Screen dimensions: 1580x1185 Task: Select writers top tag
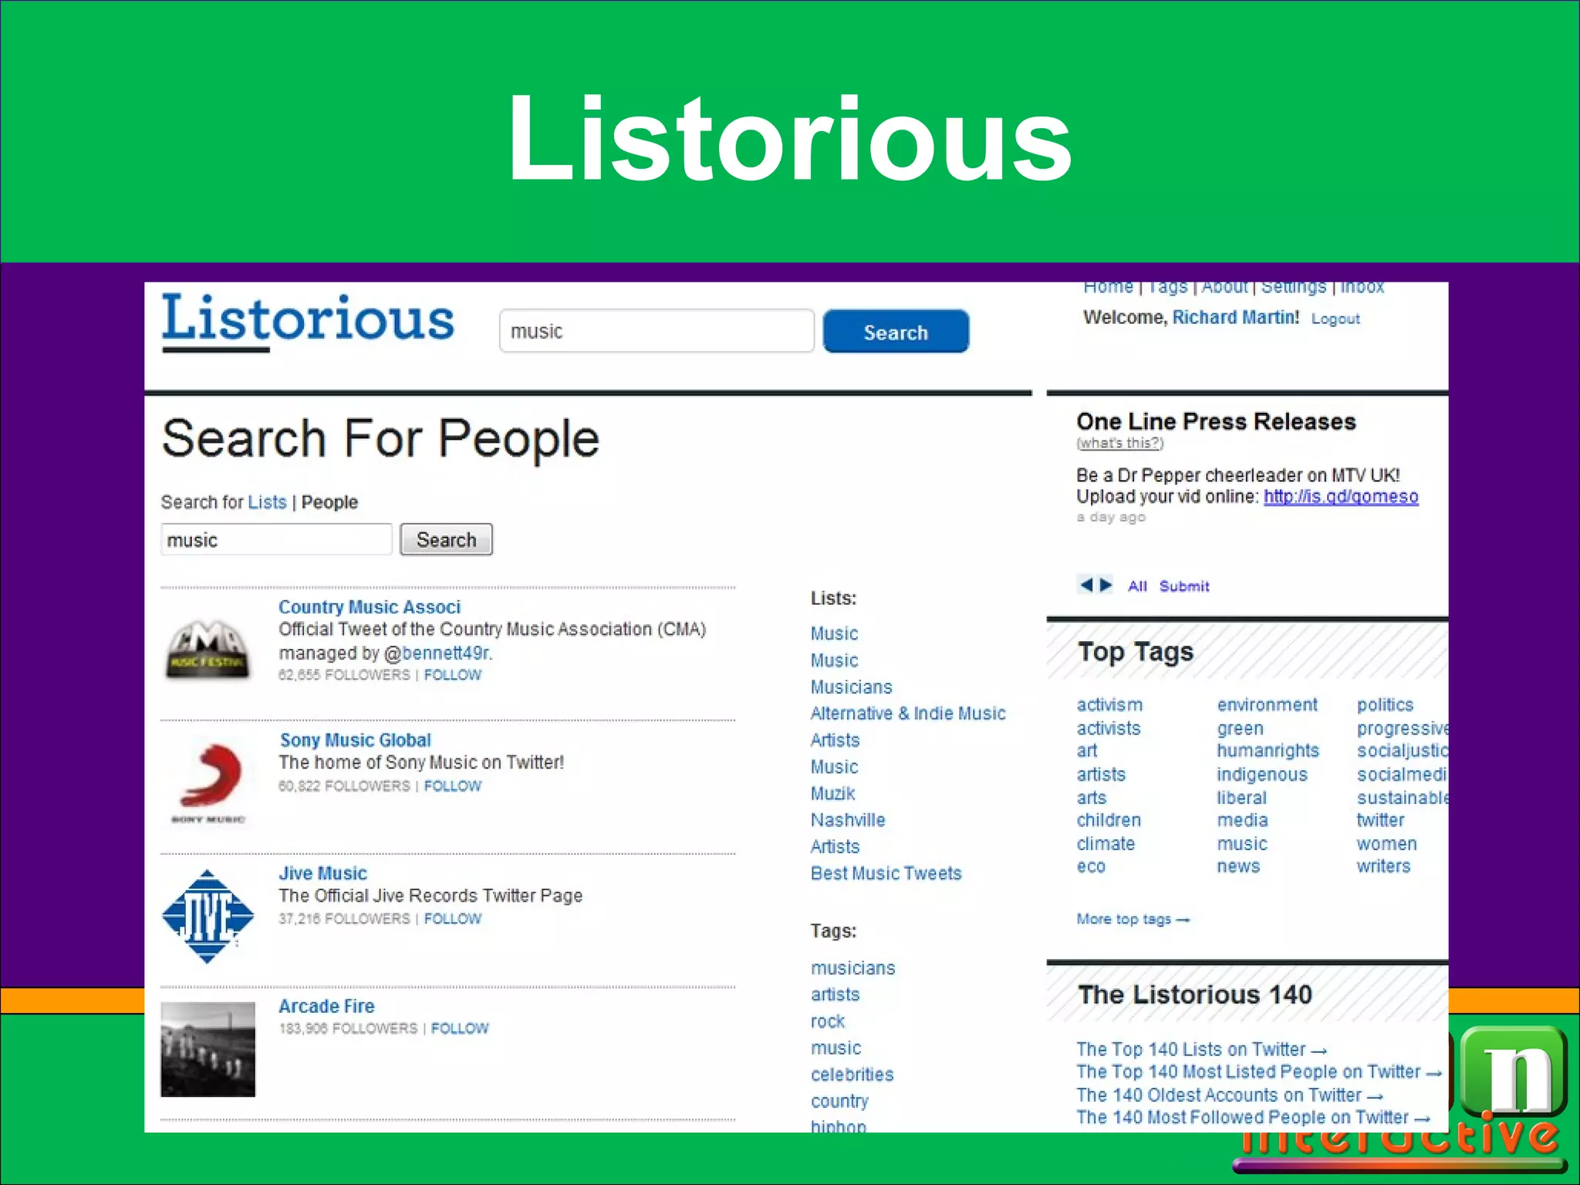tap(1383, 866)
